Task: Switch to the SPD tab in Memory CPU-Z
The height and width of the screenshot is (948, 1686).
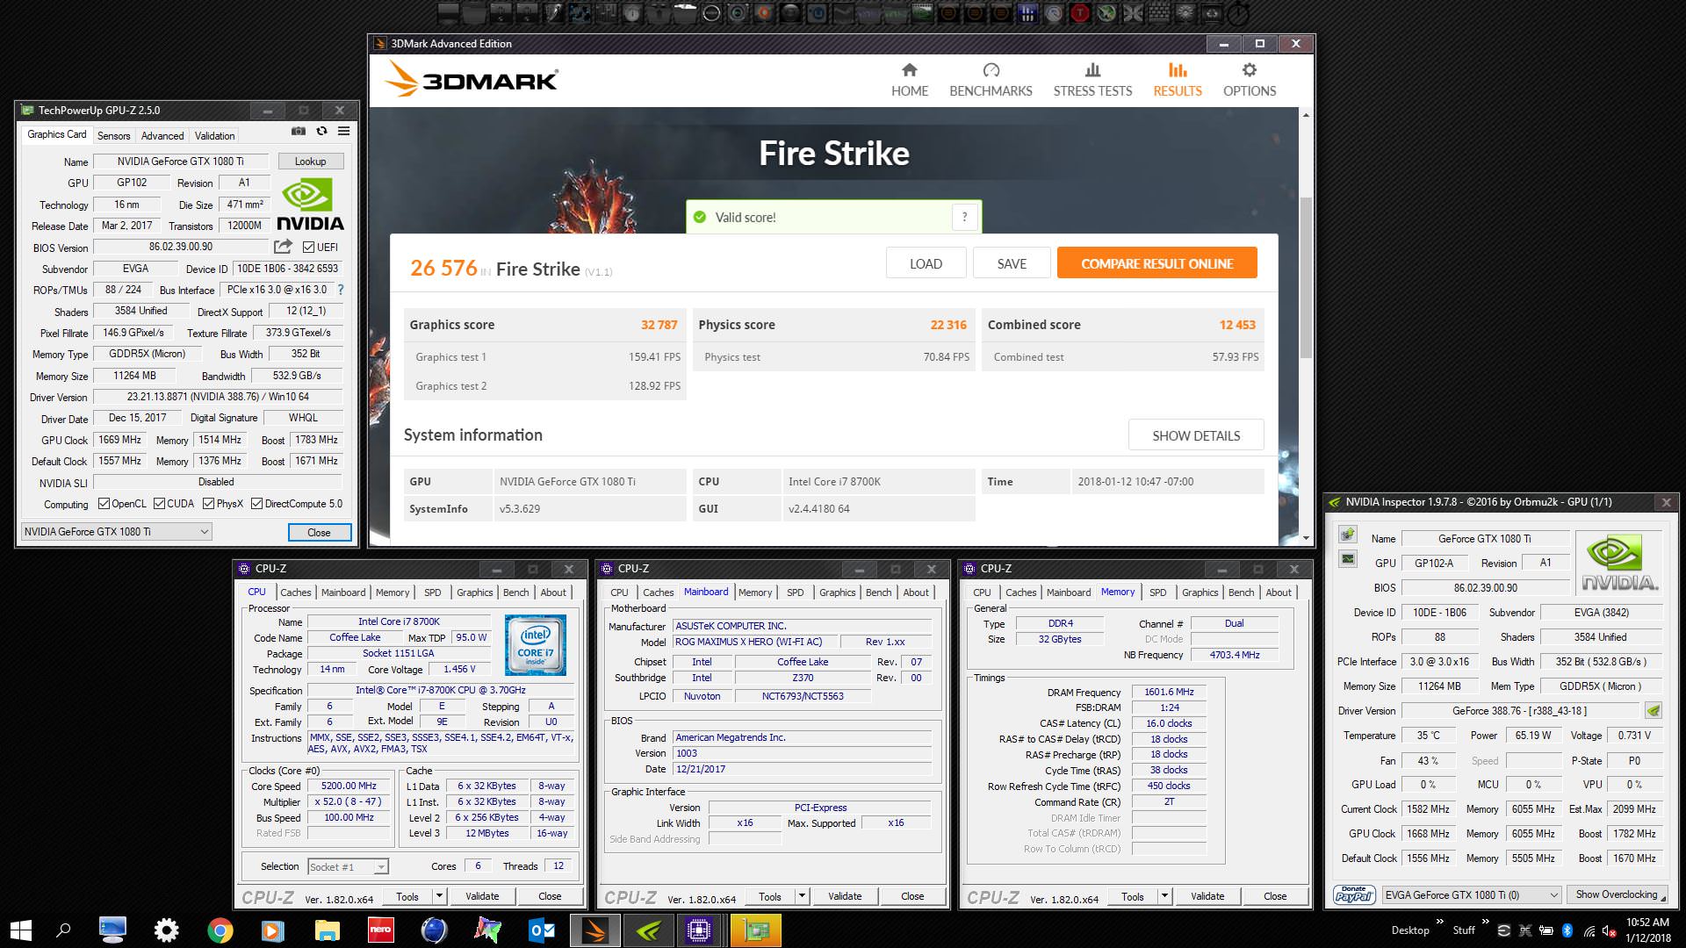Action: coord(1157,592)
